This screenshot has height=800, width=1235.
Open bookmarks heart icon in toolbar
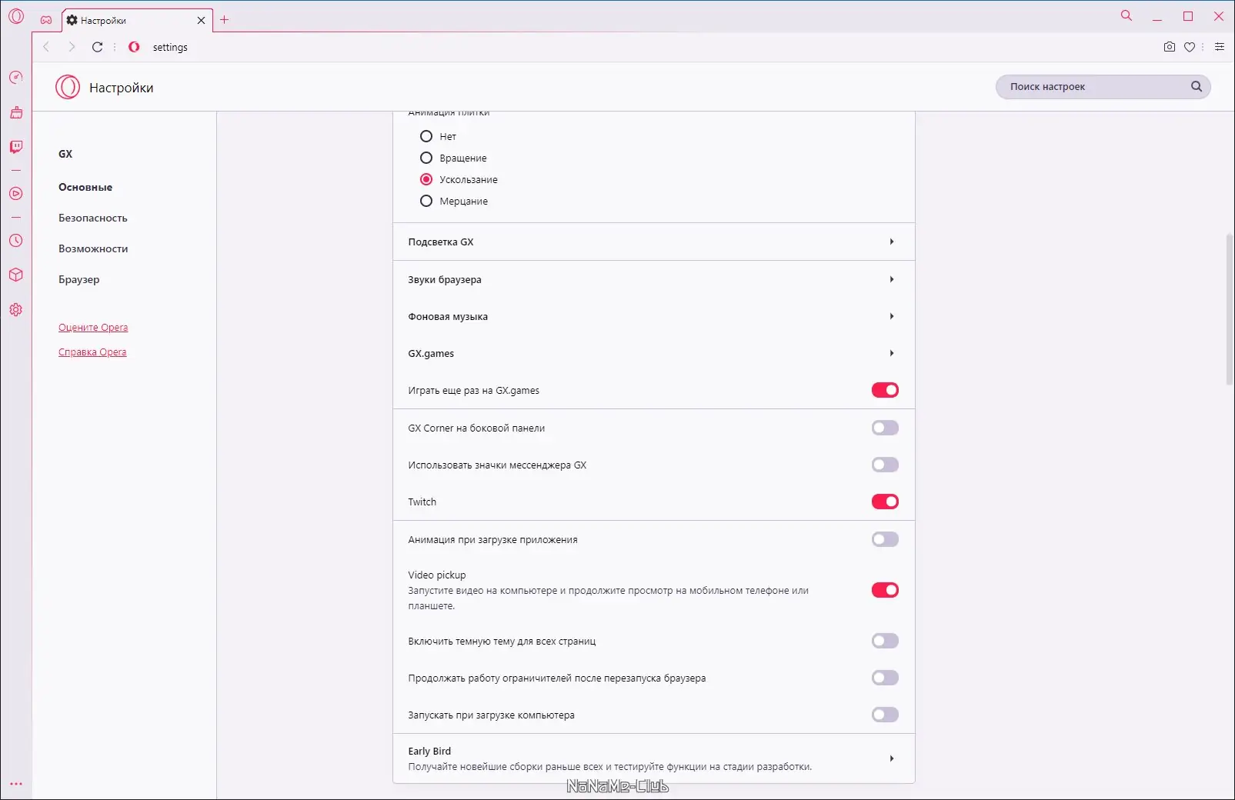[1190, 47]
